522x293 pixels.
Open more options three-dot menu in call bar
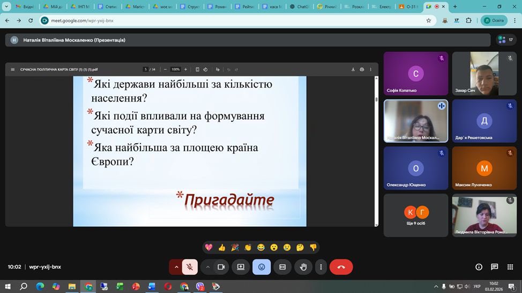click(x=321, y=267)
